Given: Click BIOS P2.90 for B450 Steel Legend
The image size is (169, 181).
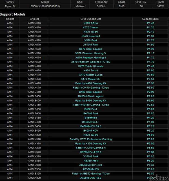Looking at the screenshot, I should pos(150,92).
